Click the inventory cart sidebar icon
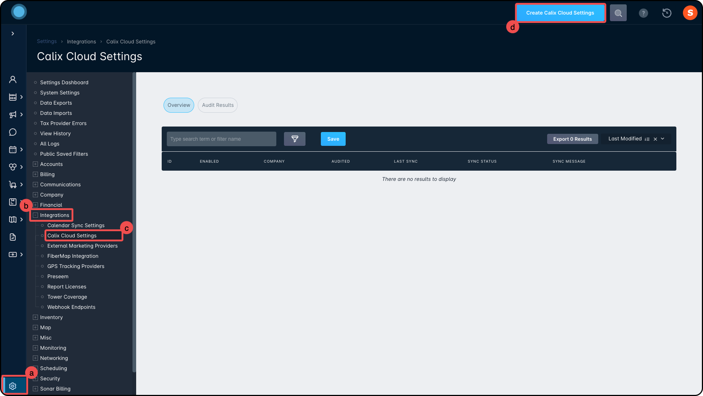703x396 pixels. [x=13, y=185]
